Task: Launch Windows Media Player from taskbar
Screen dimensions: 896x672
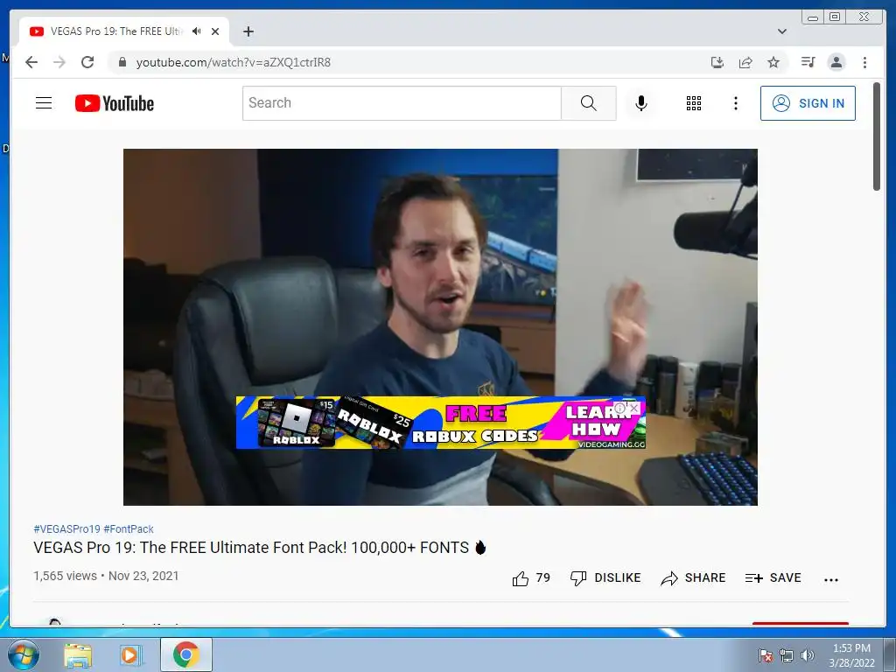Action: click(x=130, y=654)
